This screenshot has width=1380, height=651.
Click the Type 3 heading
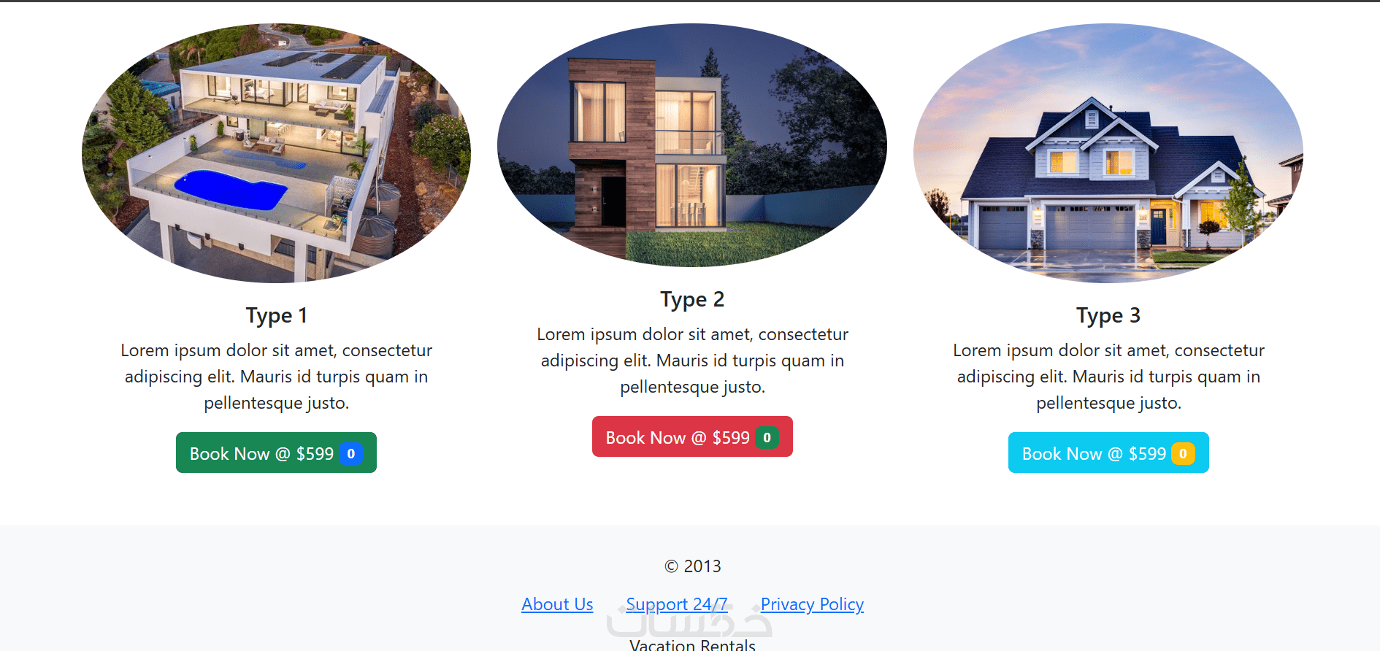coord(1108,315)
